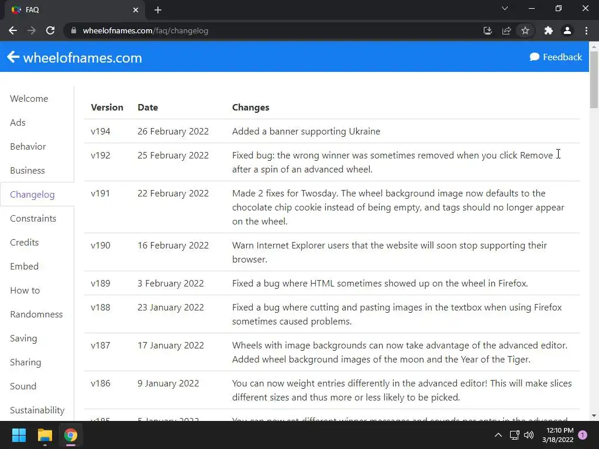This screenshot has height=449, width=599.
Task: Open the Sound FAQ section
Action: tap(23, 386)
